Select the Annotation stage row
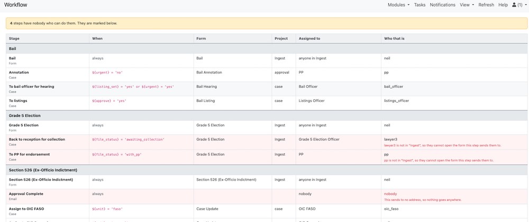This screenshot has height=222, width=529. [267, 75]
